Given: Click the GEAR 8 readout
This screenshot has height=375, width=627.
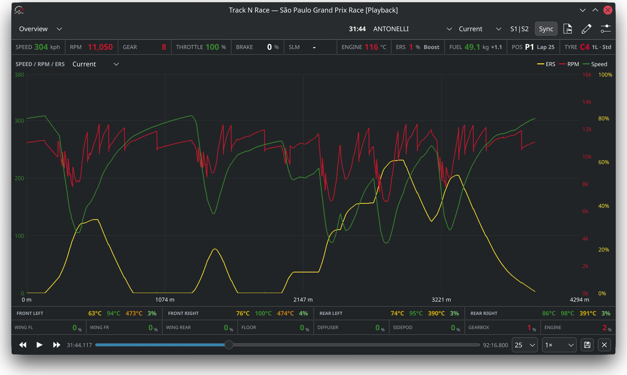Looking at the screenshot, I should tap(144, 47).
